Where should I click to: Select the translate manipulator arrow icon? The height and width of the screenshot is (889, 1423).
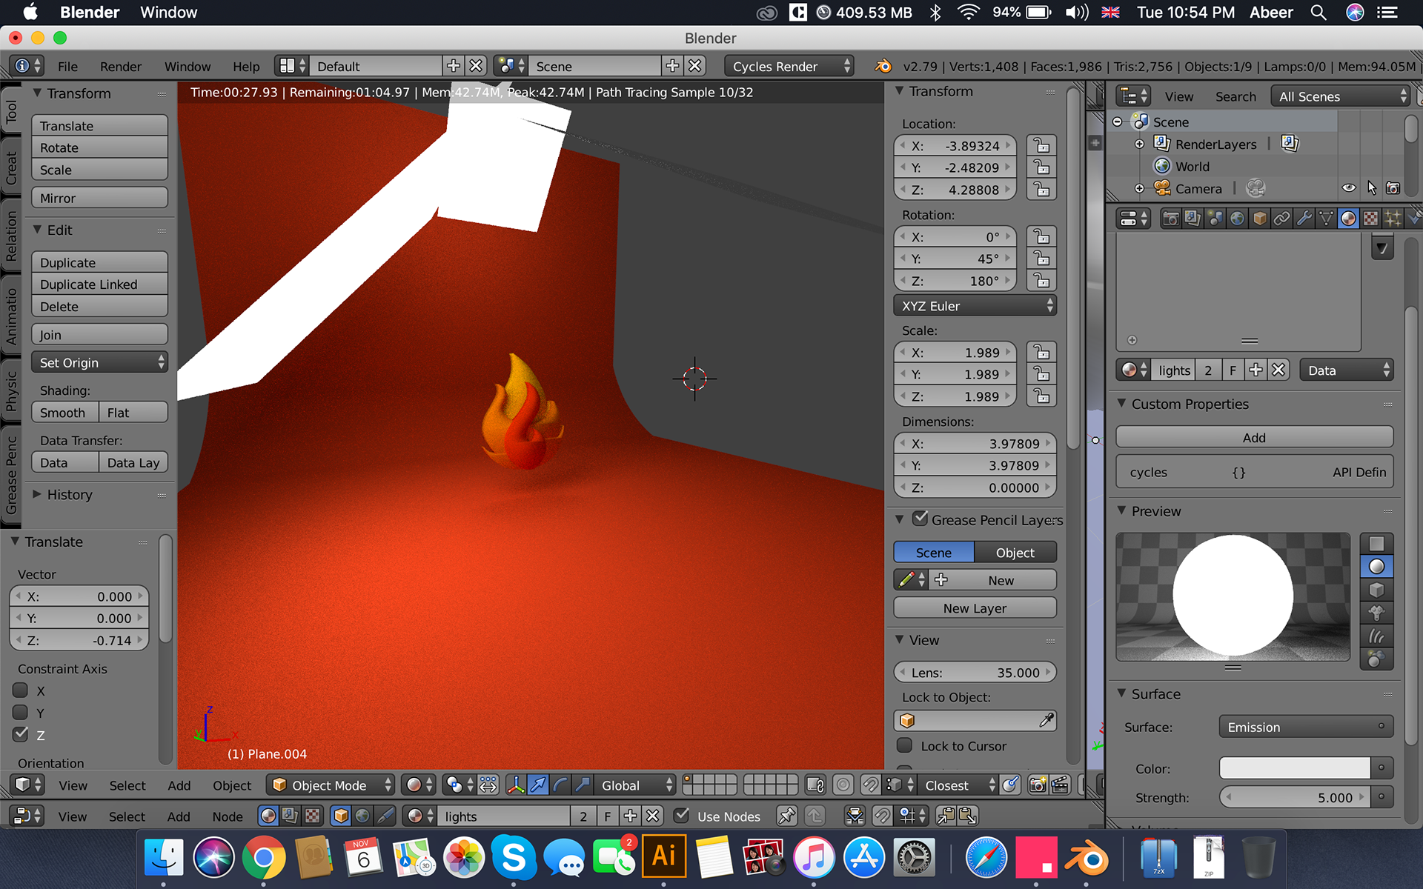pos(538,785)
